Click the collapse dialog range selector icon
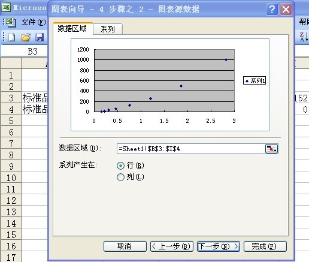This screenshot has height=262, width=309. (271, 149)
